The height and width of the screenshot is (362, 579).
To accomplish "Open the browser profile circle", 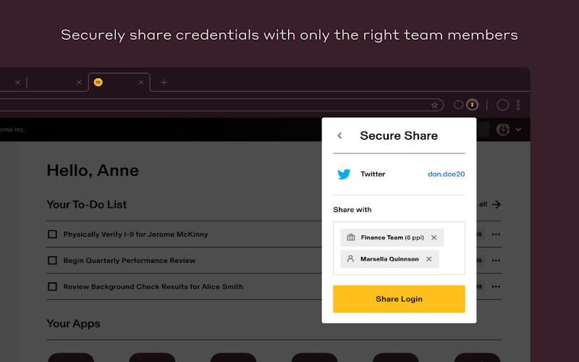I will pyautogui.click(x=502, y=105).
